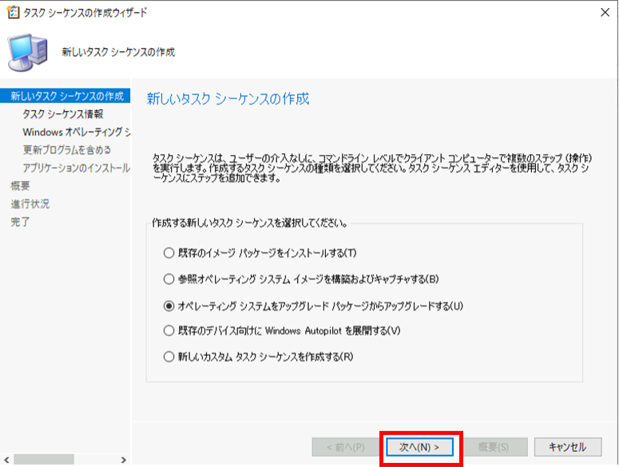Open 更新プログラムを含める step in sidebar

click(67, 150)
